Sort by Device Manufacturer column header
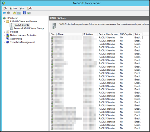Viewport: 150px width, 132px height. coord(108,34)
